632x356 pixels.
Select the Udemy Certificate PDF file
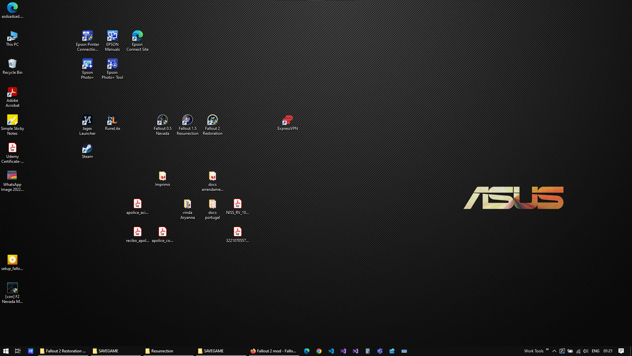click(12, 153)
